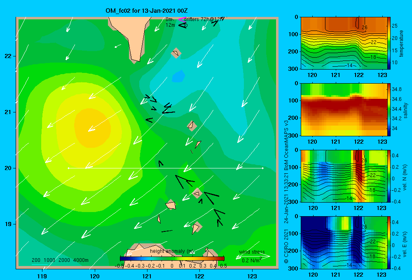Click the salinity color bar
The width and height of the screenshot is (412, 280).
tap(389, 110)
